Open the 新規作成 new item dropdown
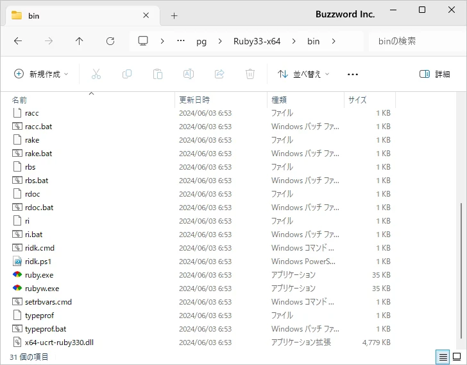The image size is (467, 365). tap(41, 74)
